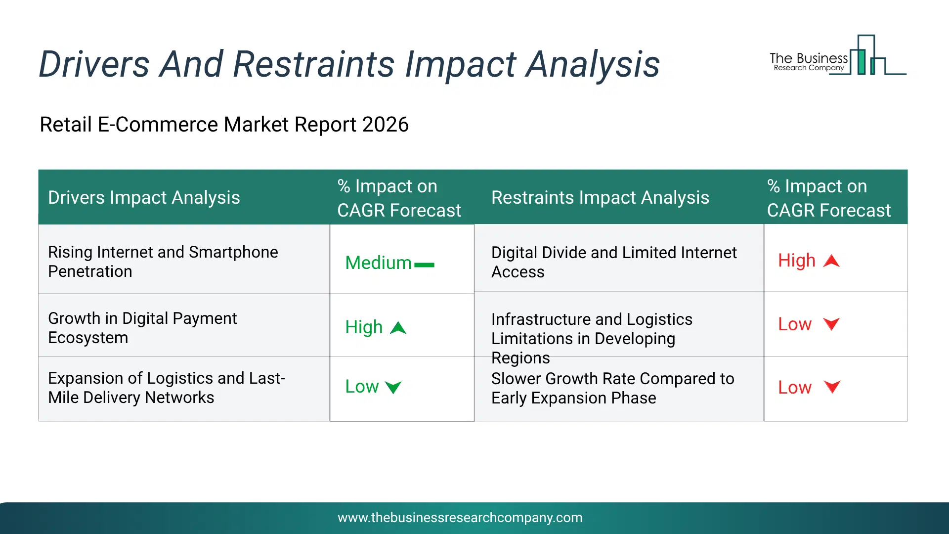Click red down arrow in Slower Growth Rate row
Image resolution: width=949 pixels, height=534 pixels.
point(832,387)
